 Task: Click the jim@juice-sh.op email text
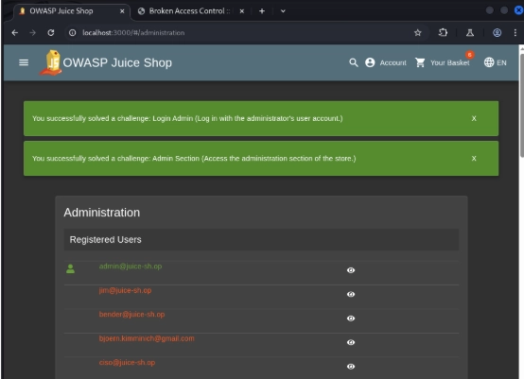tap(125, 290)
